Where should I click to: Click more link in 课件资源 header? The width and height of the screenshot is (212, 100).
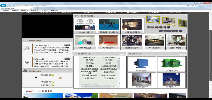coord(140,17)
